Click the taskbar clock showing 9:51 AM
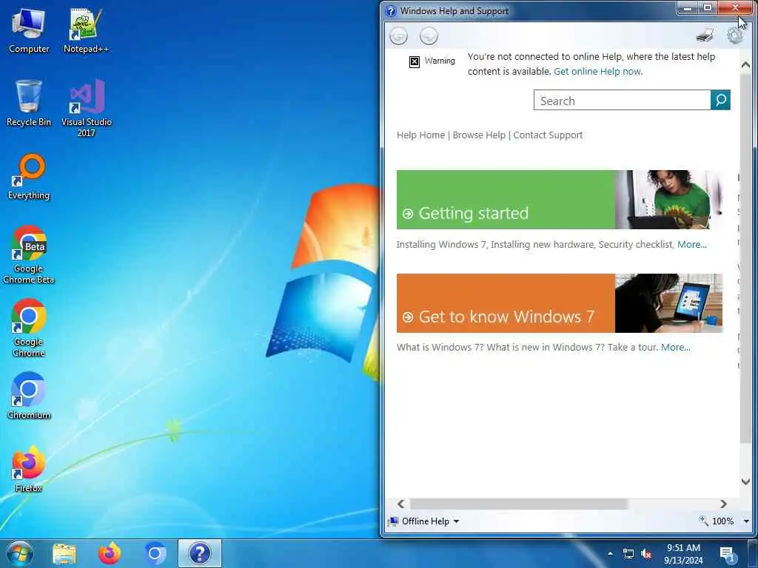Image resolution: width=758 pixels, height=568 pixels. coord(683,554)
